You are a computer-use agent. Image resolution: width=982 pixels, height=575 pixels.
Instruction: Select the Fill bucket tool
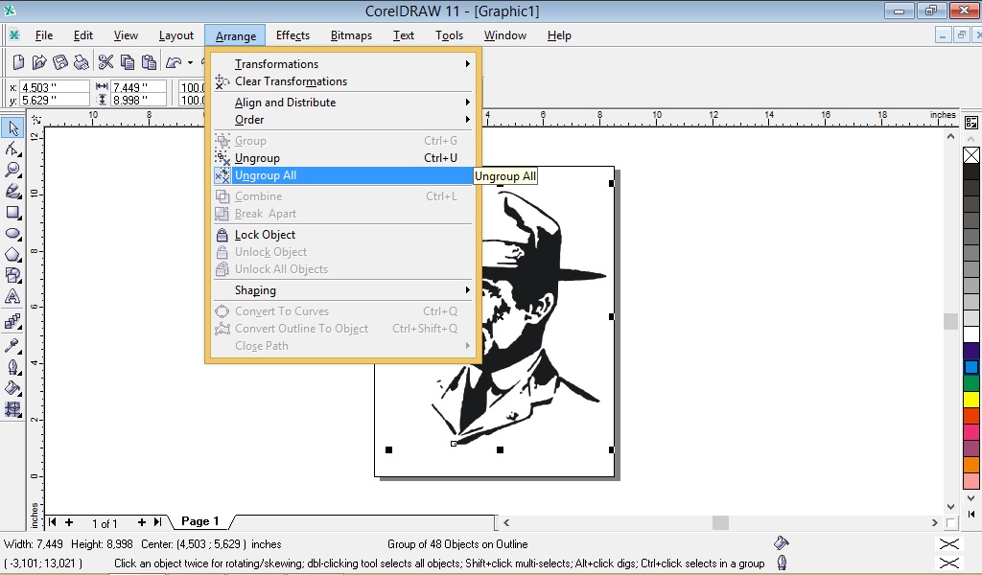tap(12, 388)
